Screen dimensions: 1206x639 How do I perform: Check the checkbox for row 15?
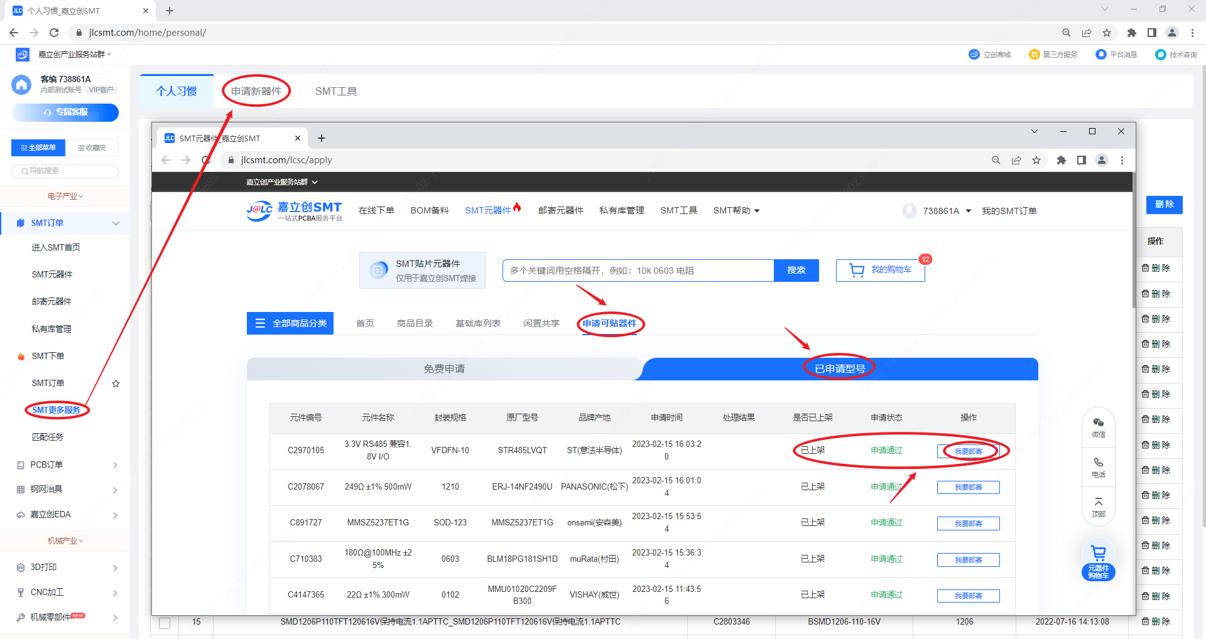[x=165, y=623]
